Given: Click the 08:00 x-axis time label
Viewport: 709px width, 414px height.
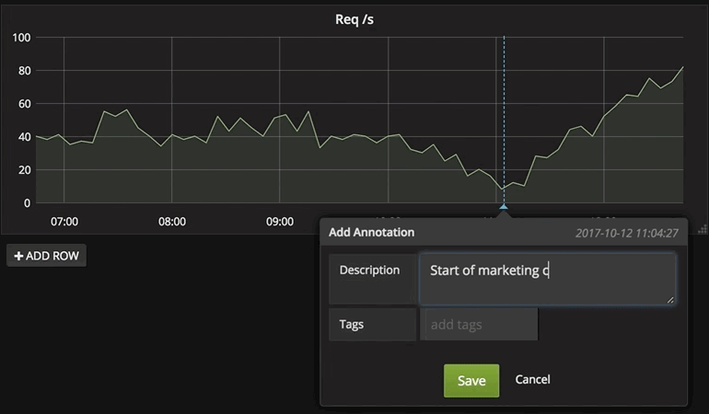Looking at the screenshot, I should point(172,222).
